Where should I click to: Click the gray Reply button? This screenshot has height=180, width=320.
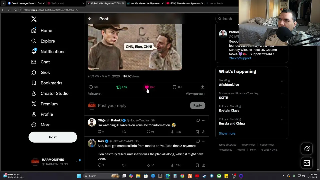click(x=197, y=105)
